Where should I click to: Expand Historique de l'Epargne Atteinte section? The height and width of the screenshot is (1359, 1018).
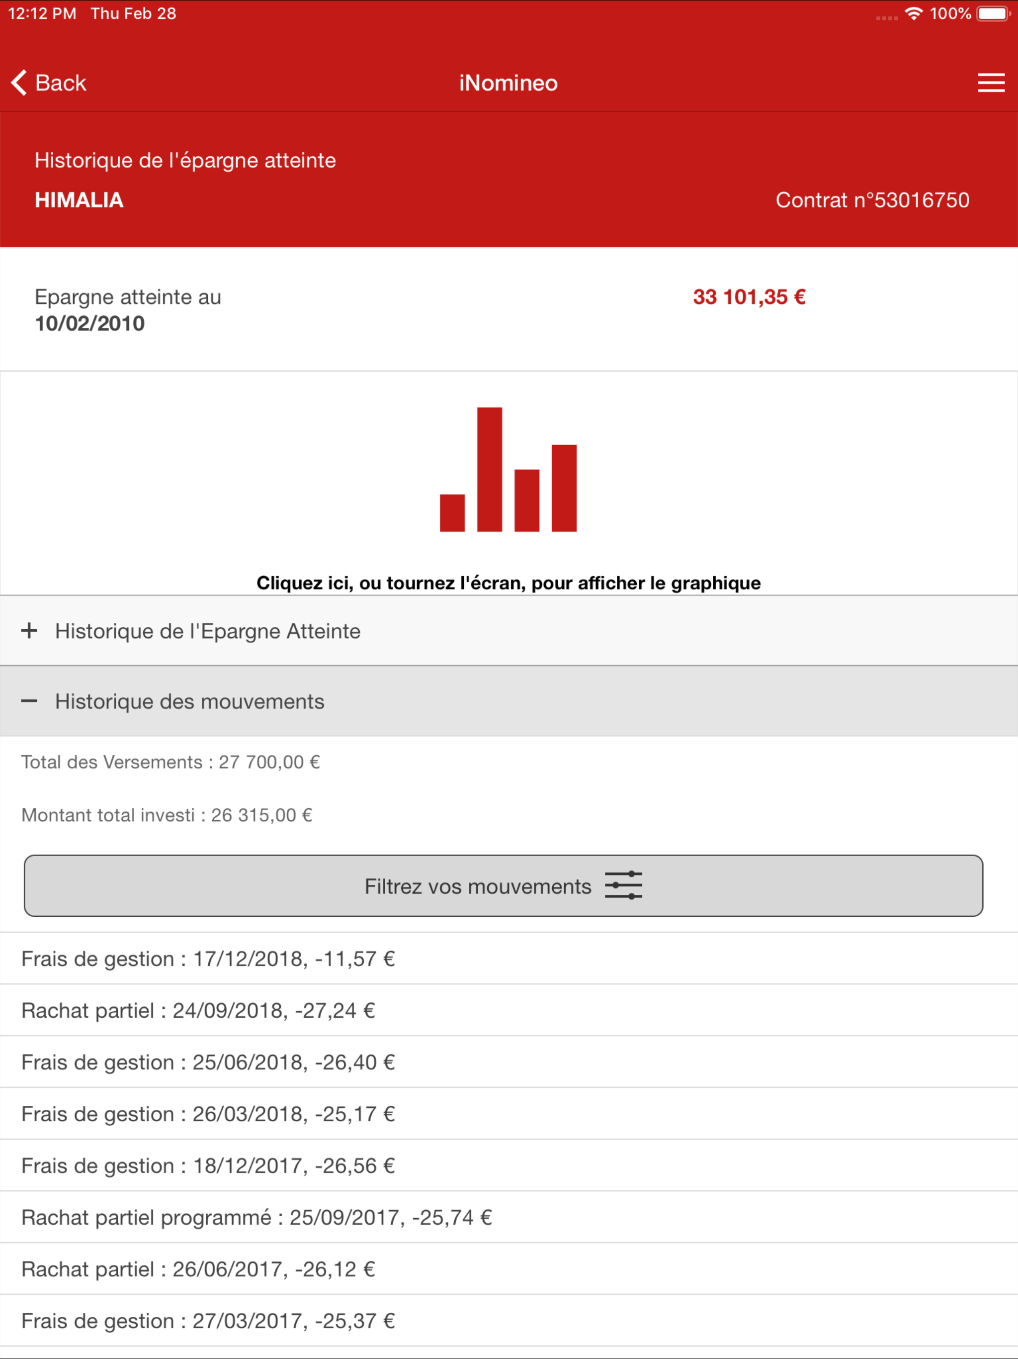509,631
